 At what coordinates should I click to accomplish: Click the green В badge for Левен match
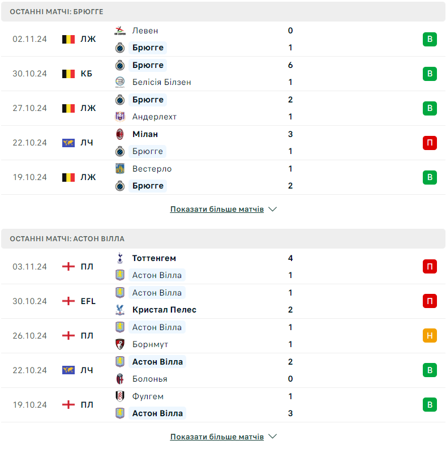click(x=430, y=39)
